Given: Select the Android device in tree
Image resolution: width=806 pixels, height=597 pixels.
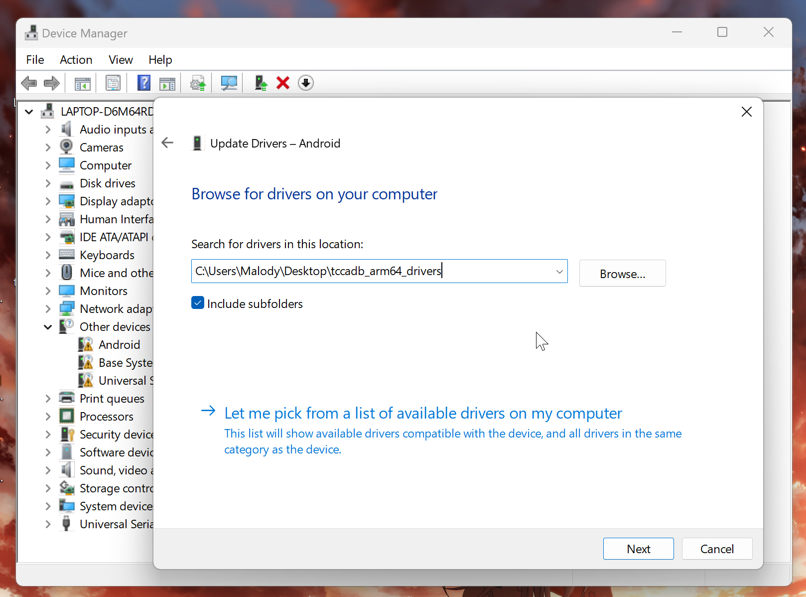Looking at the screenshot, I should [119, 345].
